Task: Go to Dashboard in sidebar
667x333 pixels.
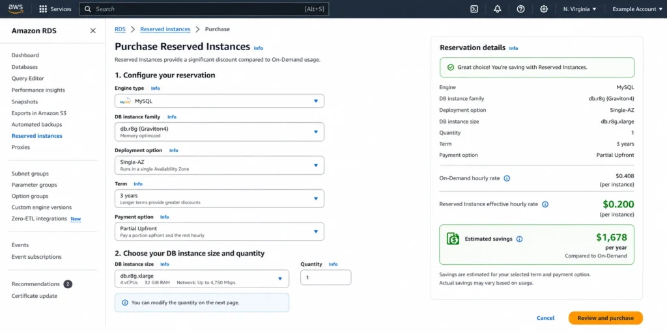Action: coord(25,55)
